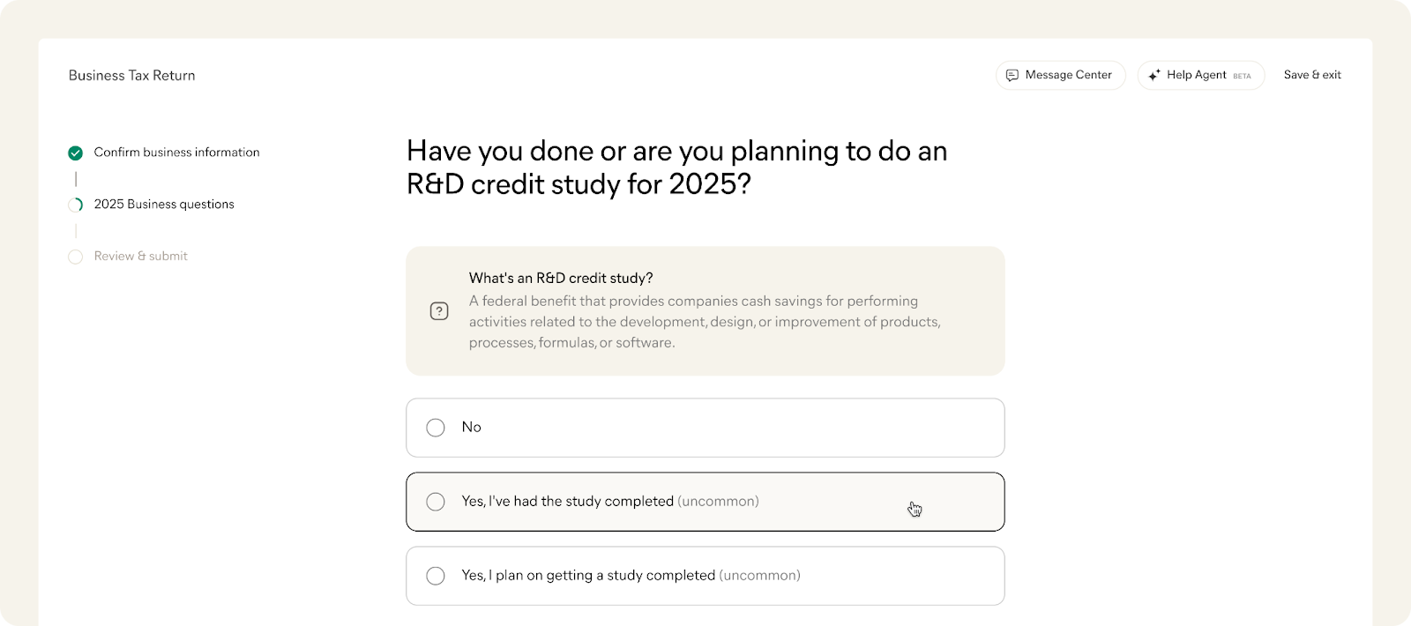Click the Message Center chat icon
The width and height of the screenshot is (1411, 626).
[x=1012, y=75]
